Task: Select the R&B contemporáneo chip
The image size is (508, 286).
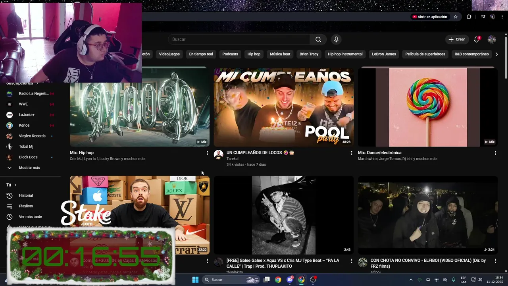Action: pos(471,54)
